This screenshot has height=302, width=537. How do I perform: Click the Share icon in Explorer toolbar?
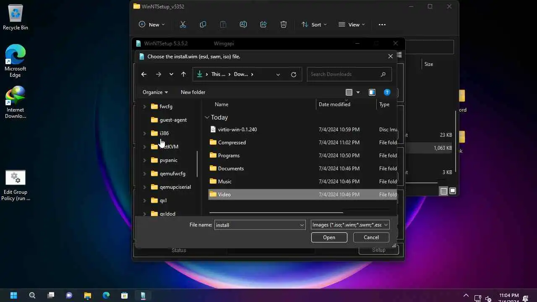[x=263, y=24]
